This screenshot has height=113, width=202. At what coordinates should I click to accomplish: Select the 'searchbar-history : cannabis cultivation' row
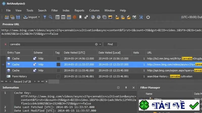pos(104,77)
